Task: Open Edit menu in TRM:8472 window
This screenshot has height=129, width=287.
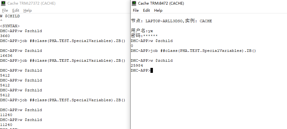Action: [146, 10]
